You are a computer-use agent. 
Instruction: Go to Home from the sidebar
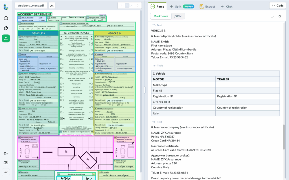click(x=6, y=18)
